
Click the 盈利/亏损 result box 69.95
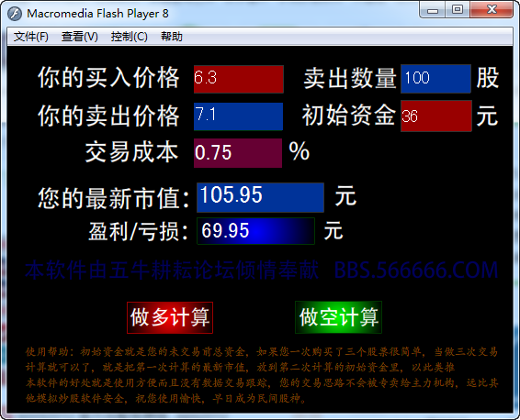pos(255,231)
